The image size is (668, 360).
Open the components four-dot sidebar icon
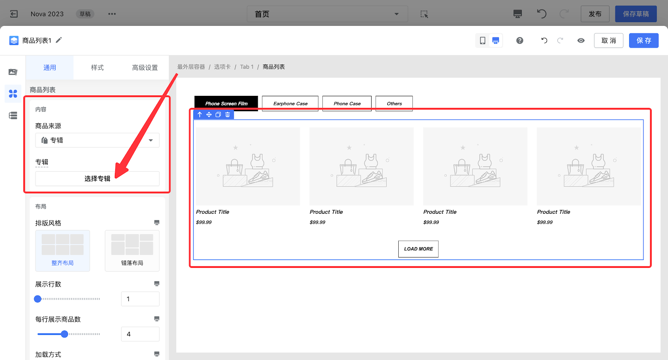point(13,94)
